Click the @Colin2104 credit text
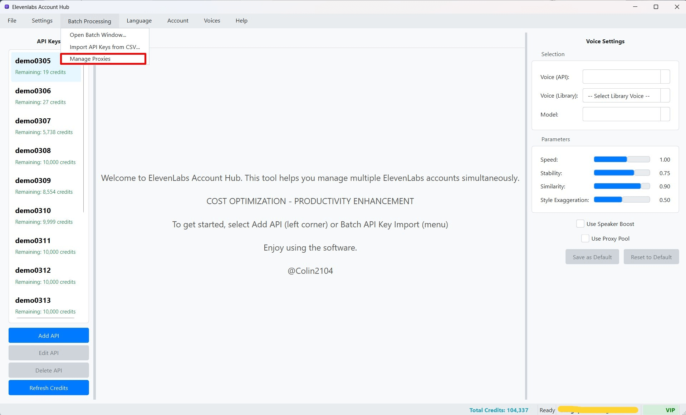Image resolution: width=686 pixels, height=415 pixels. [x=310, y=271]
